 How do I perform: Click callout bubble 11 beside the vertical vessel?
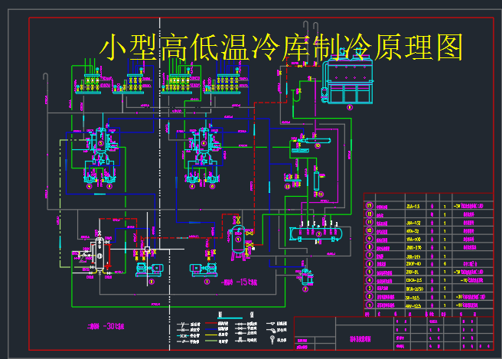tap(321, 194)
